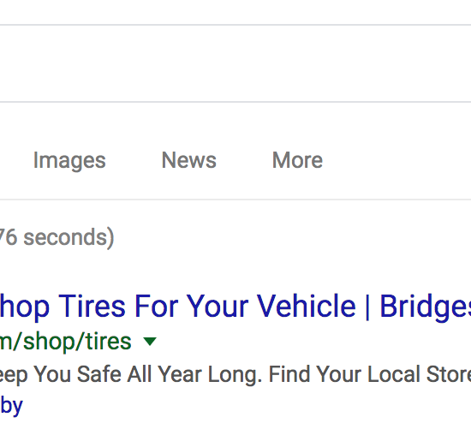
Task: Click the "seconds)" result stats text
Action: [69, 238]
